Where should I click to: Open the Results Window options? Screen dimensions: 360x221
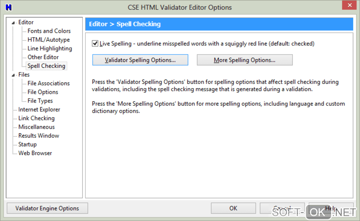[39, 135]
